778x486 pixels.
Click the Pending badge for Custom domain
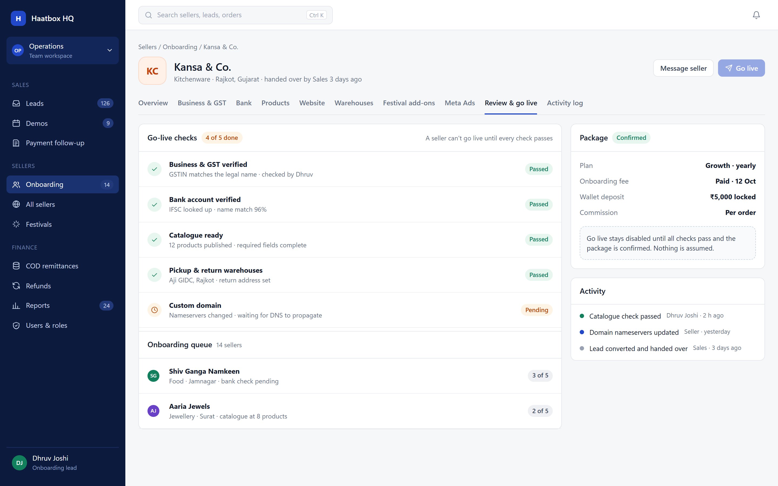coord(536,310)
